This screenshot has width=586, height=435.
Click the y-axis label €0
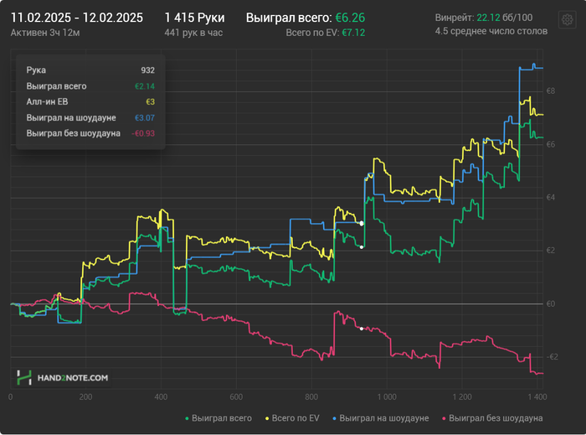551,303
